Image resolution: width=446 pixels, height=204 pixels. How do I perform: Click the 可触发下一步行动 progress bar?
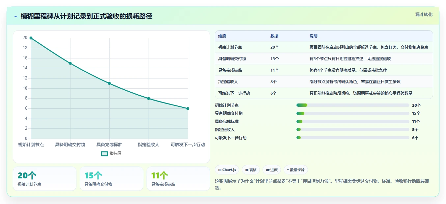[x=353, y=138]
